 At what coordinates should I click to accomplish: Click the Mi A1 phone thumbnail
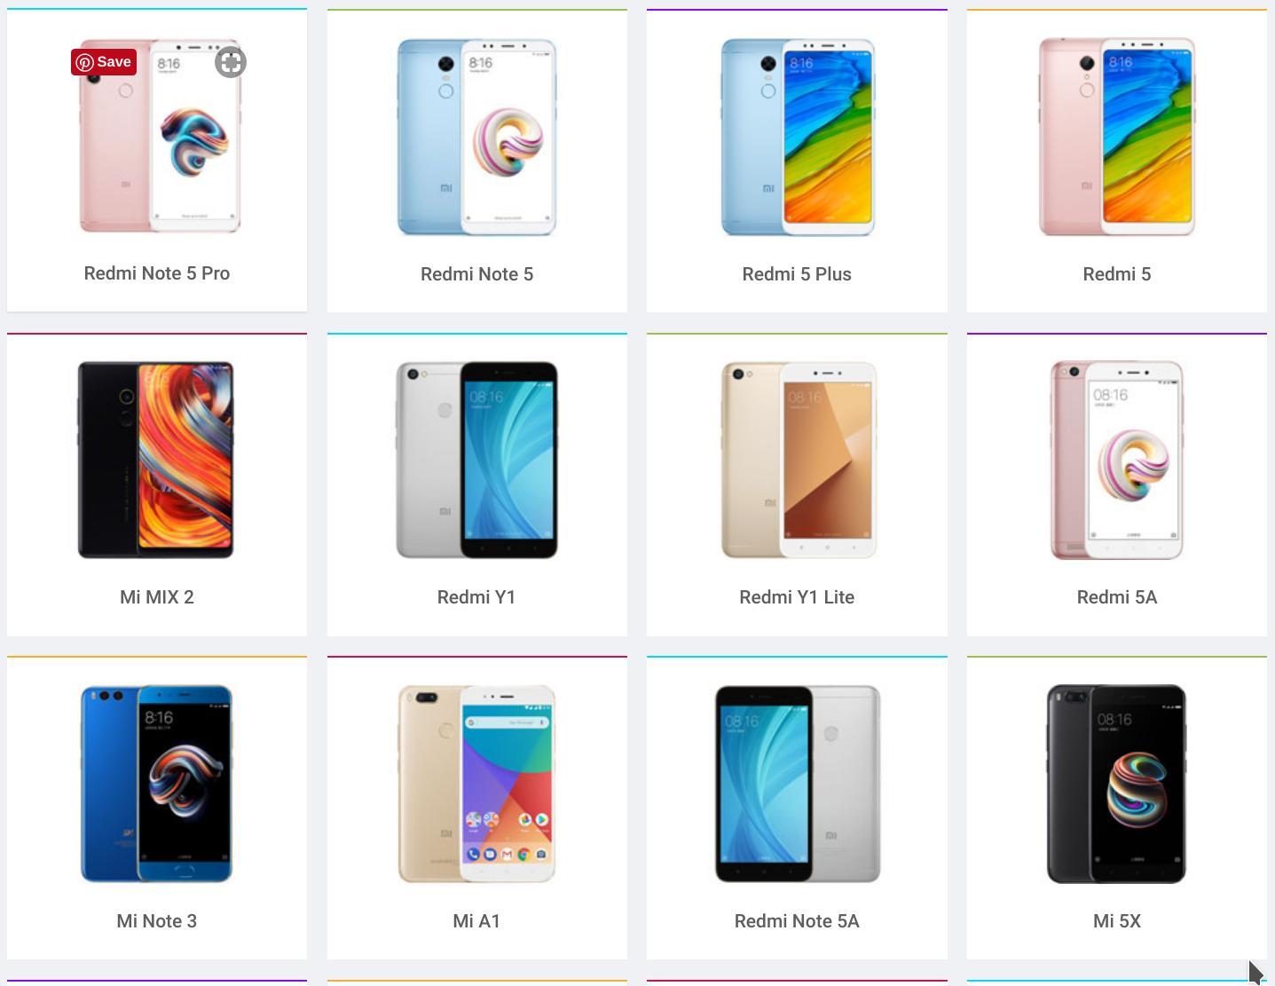click(476, 784)
